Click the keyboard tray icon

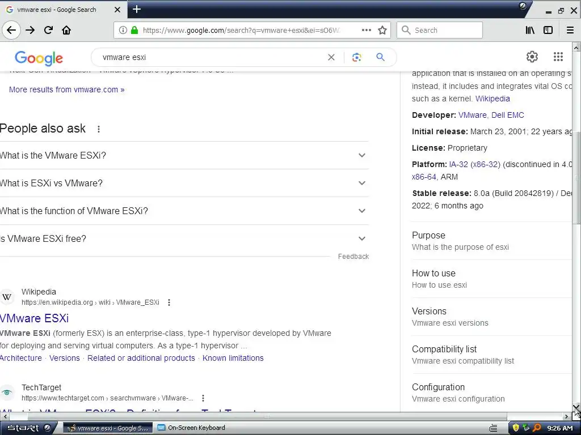click(493, 428)
